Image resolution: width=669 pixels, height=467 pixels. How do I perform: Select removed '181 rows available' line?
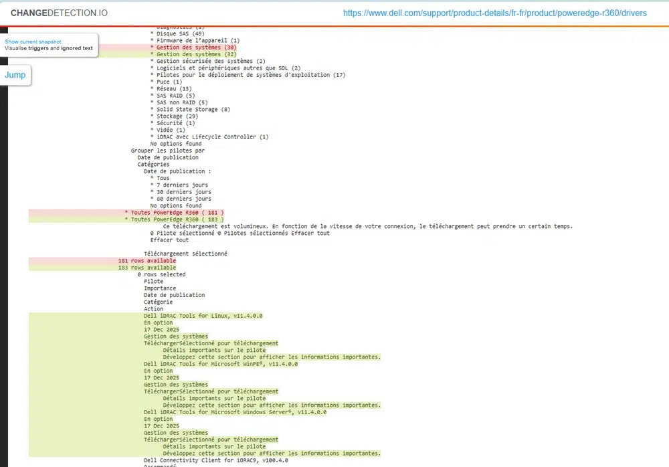pyautogui.click(x=147, y=260)
